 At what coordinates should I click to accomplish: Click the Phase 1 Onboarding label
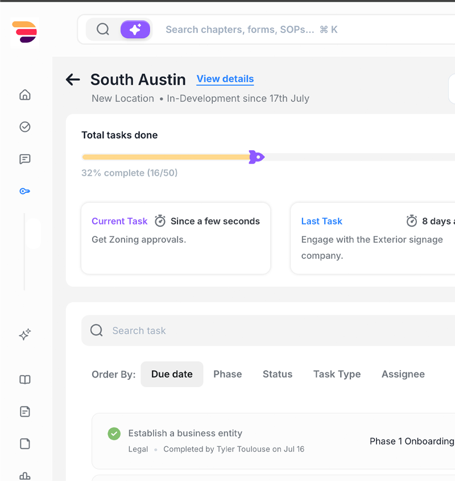coord(412,441)
